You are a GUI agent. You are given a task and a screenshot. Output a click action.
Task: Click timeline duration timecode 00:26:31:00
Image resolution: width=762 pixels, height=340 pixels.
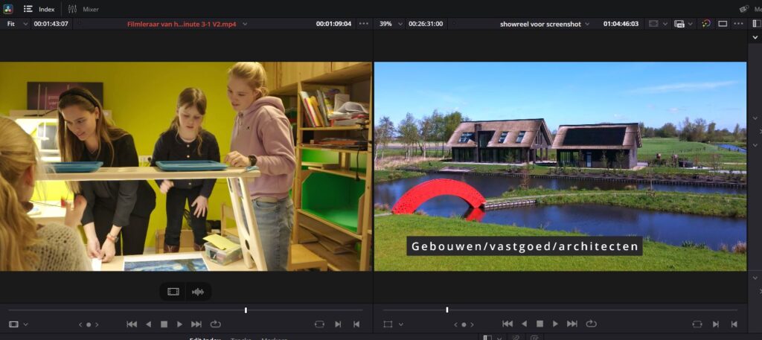(x=426, y=24)
